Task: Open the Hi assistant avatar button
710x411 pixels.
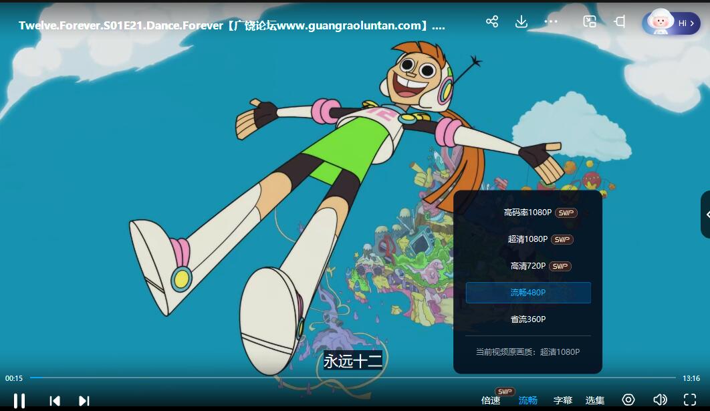Action: (x=671, y=23)
